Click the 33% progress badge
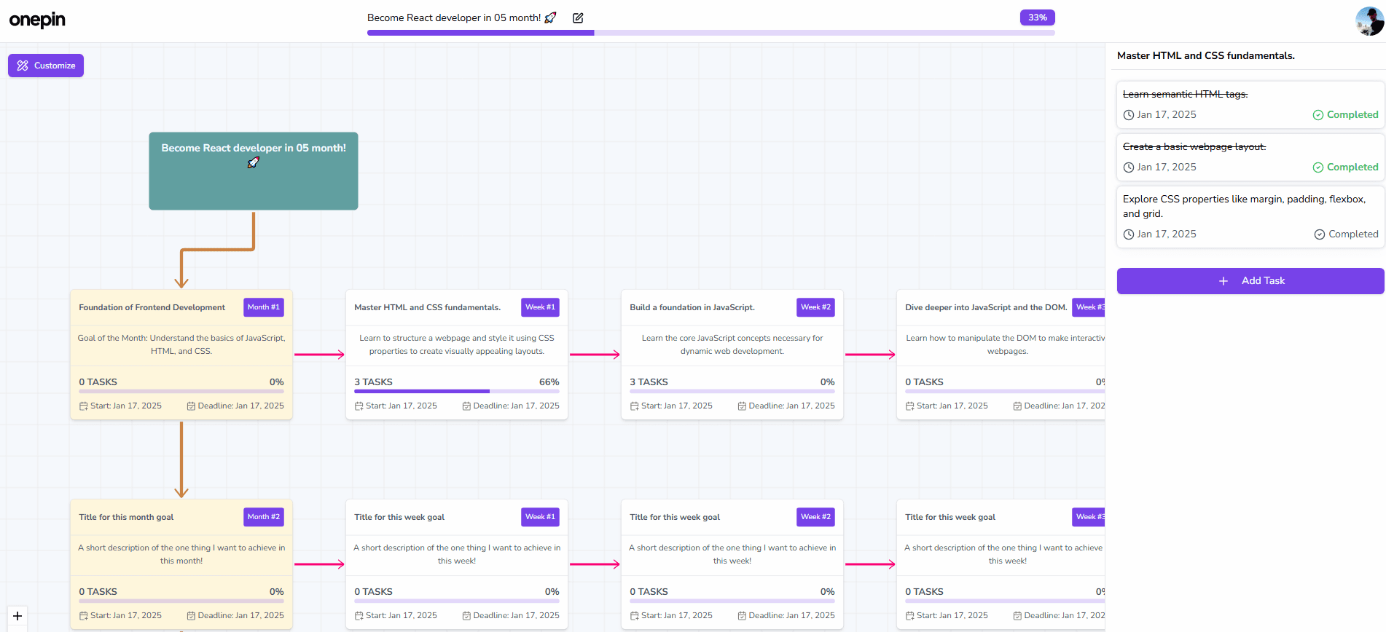 [1038, 17]
